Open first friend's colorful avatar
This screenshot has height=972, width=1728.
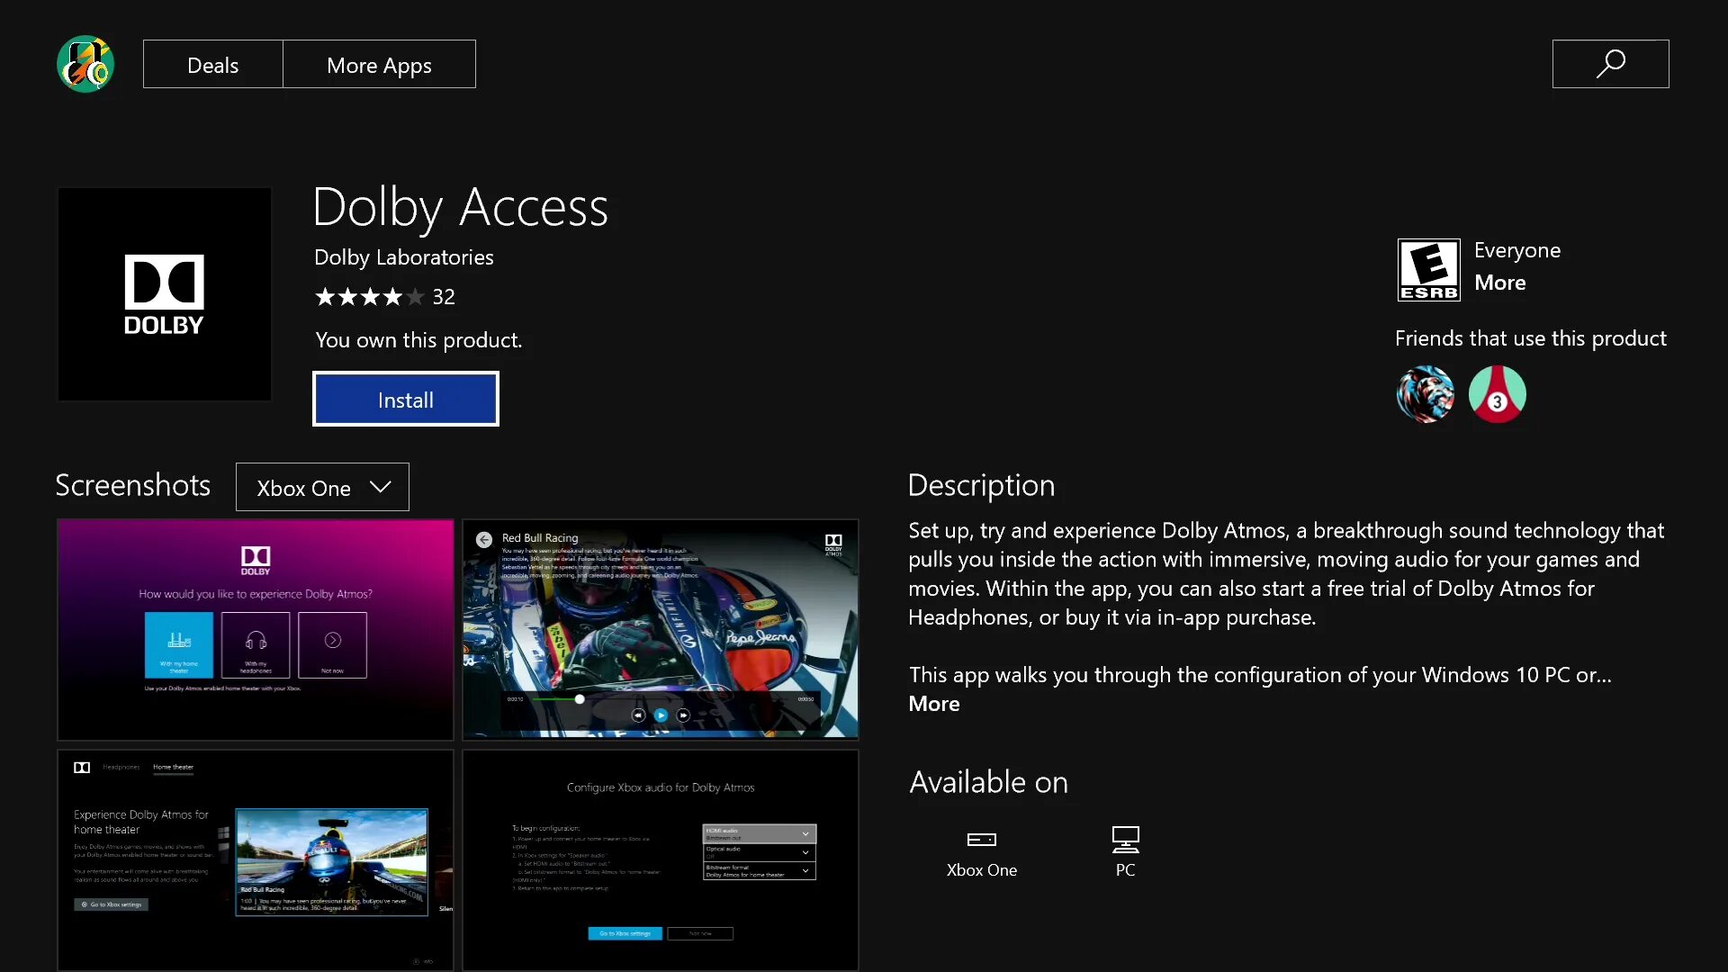(1425, 394)
